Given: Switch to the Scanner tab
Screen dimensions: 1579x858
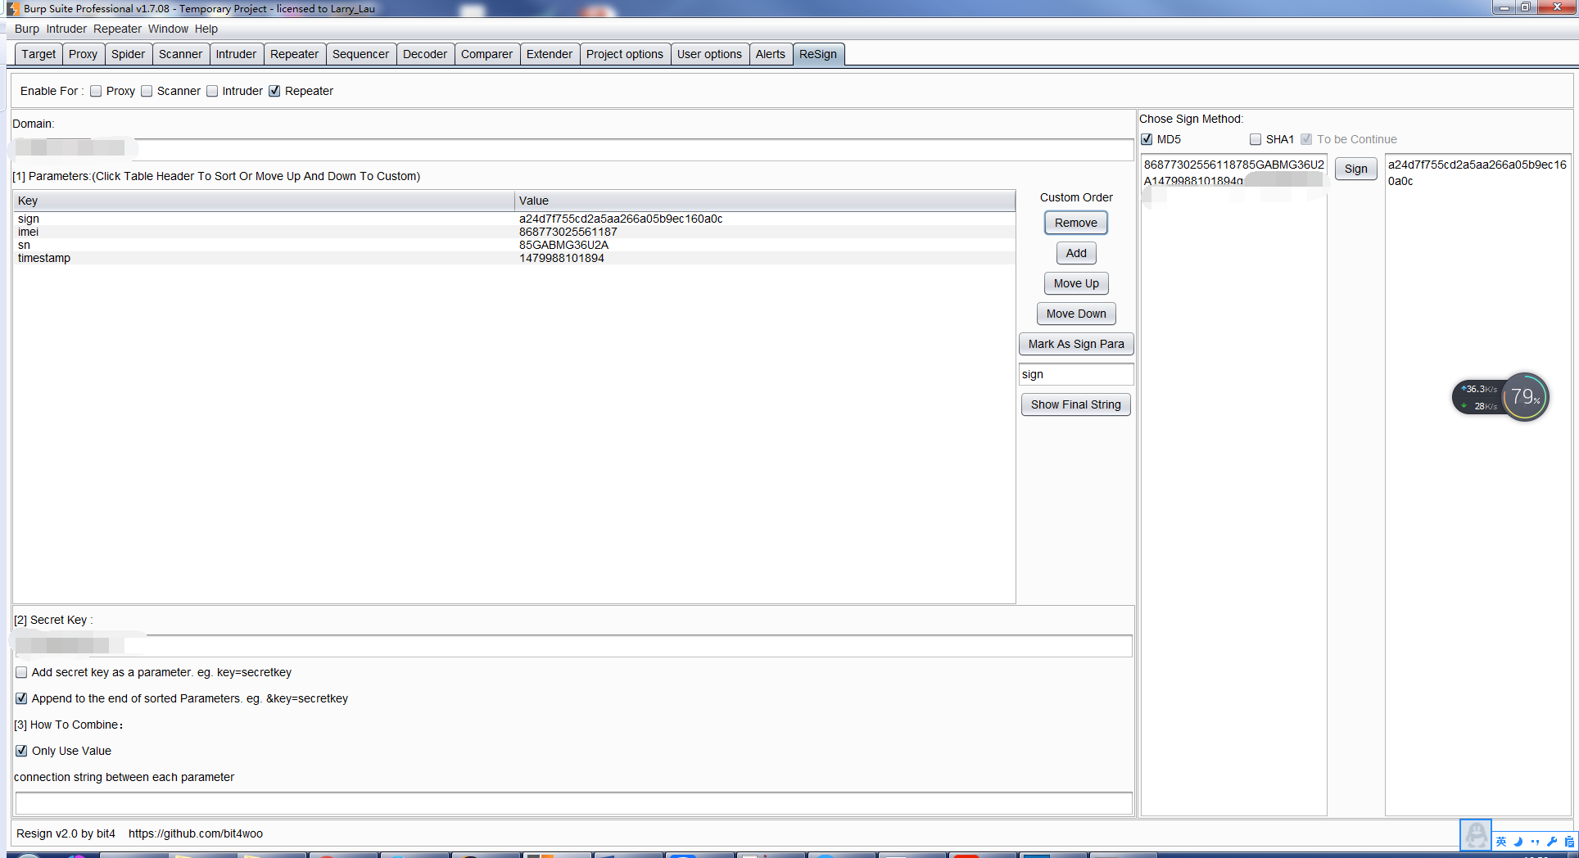Looking at the screenshot, I should [180, 54].
